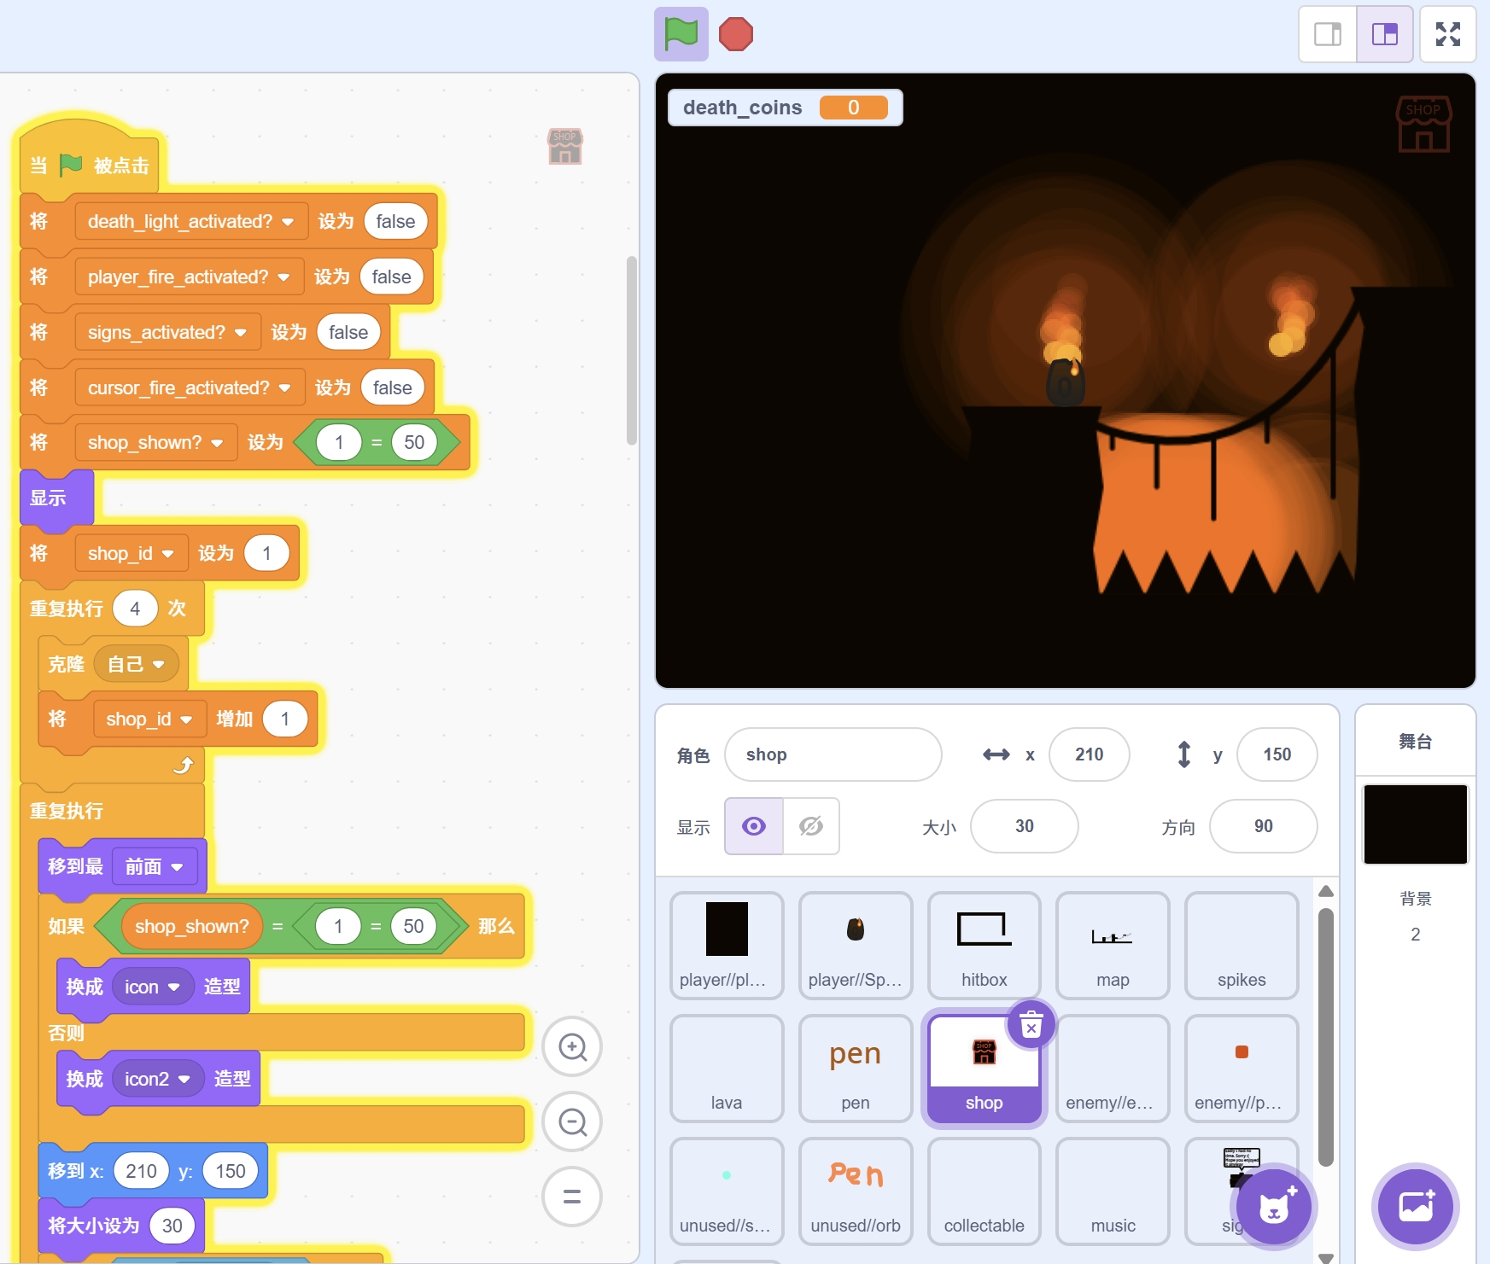Zoom in on the code workspace
Viewport: 1490px width, 1264px height.
(x=572, y=1047)
